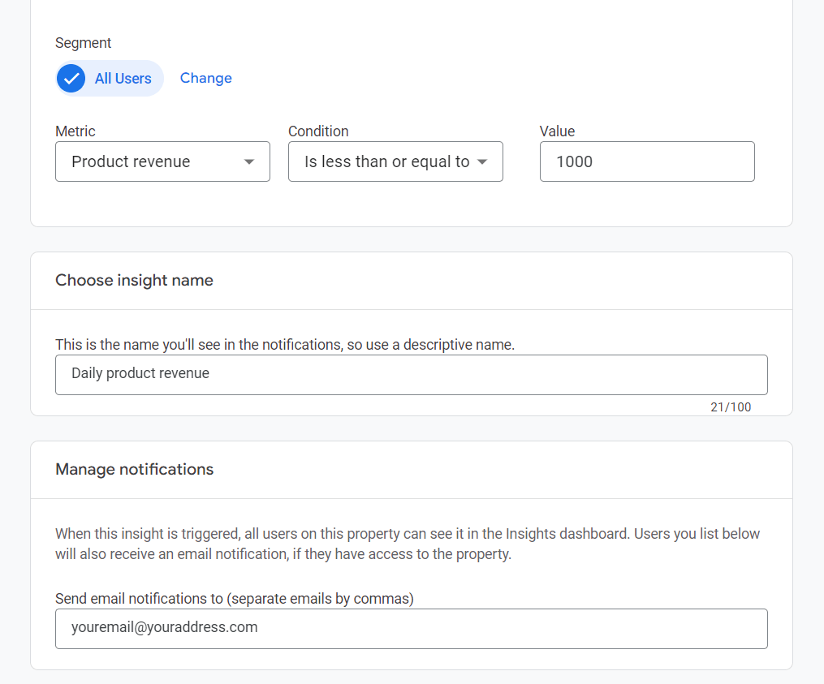This screenshot has height=684, width=824.
Task: Click the notification description text
Action: pos(406,544)
